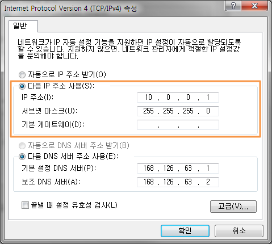Select '다음 DNS 서버 주소 사용' radio button

tap(22, 157)
